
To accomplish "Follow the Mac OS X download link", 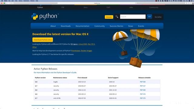I will click(91, 44).
